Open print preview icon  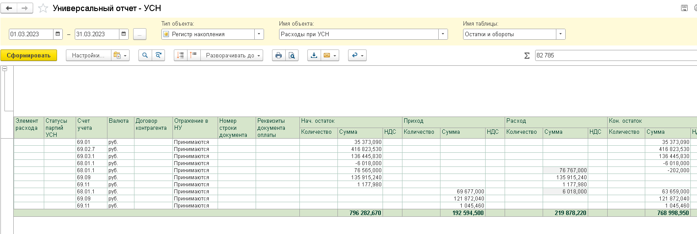(292, 55)
